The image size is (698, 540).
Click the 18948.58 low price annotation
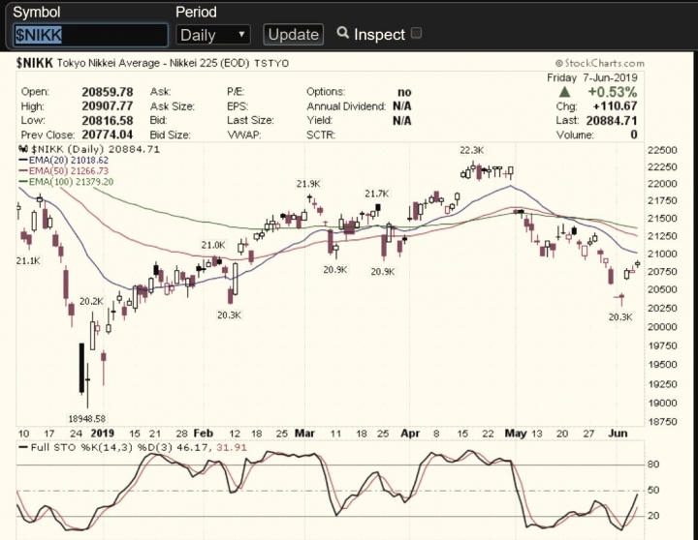87,418
